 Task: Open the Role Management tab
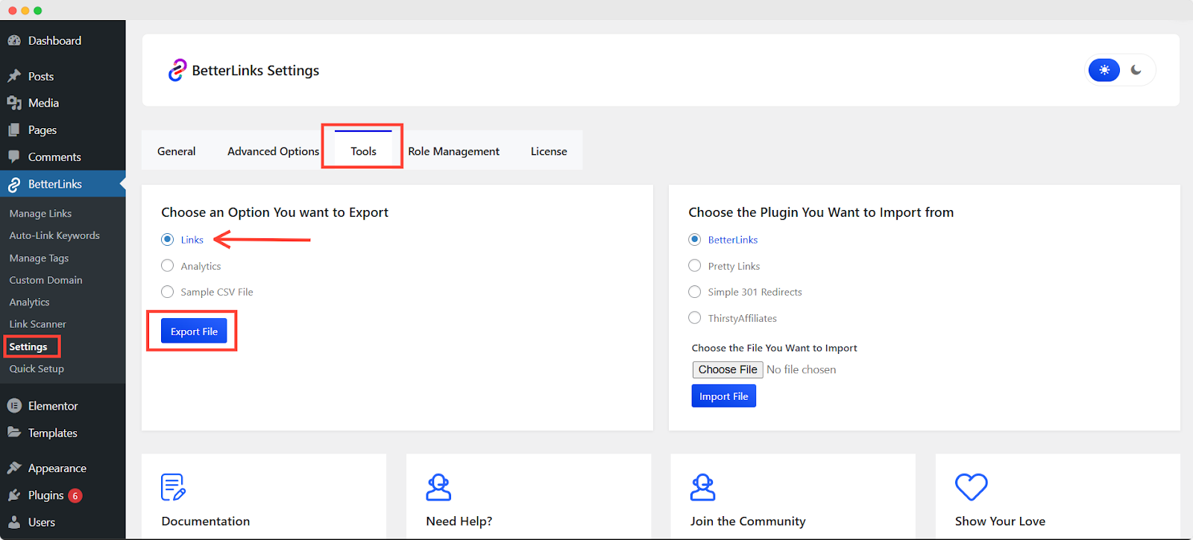(454, 151)
